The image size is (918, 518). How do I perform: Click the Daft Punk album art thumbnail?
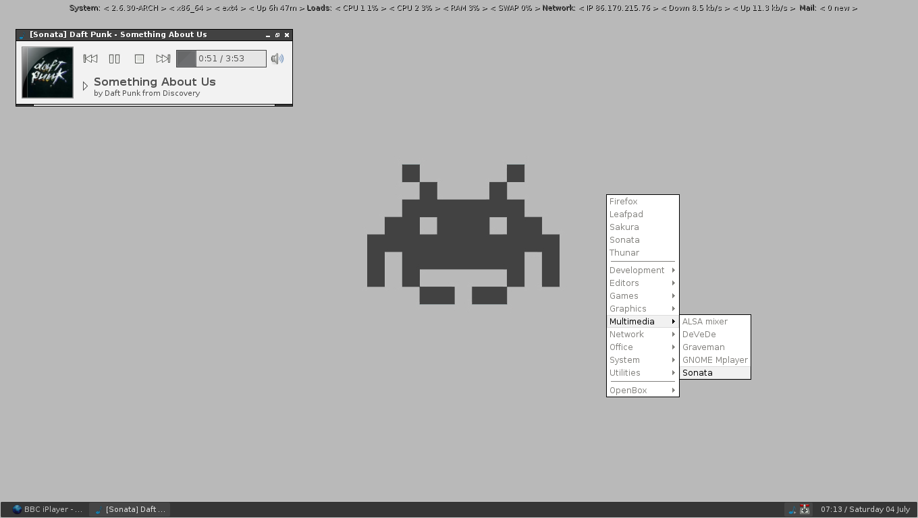pyautogui.click(x=47, y=72)
